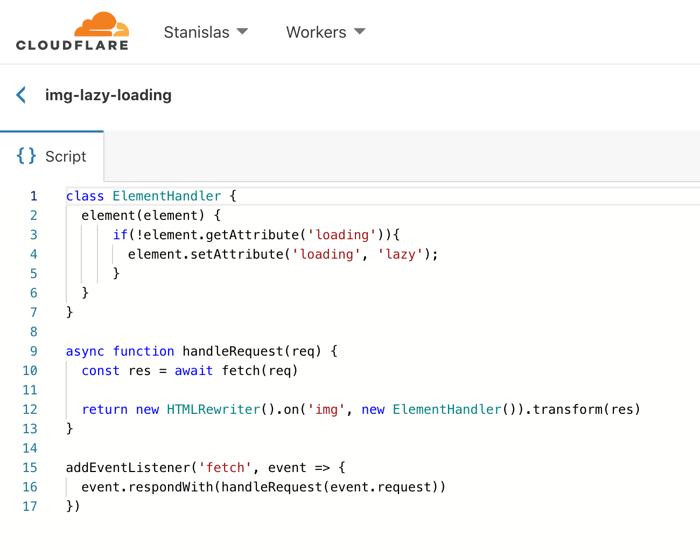Click line number 9 in gutter
Image resolution: width=700 pixels, height=555 pixels.
[33, 351]
